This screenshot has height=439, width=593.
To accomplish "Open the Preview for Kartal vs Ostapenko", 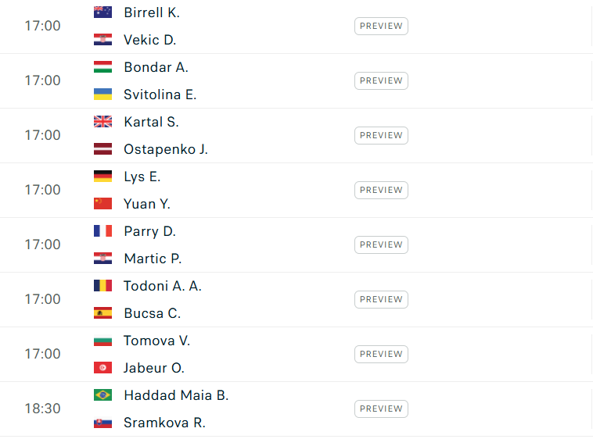I will [x=381, y=135].
